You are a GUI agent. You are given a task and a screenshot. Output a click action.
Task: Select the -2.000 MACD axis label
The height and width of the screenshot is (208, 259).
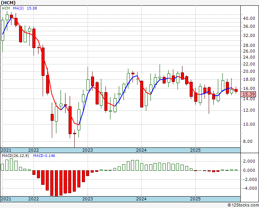coord(249,179)
